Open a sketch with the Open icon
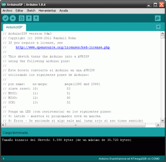The height and width of the screenshot is (162, 166). pos(29,18)
